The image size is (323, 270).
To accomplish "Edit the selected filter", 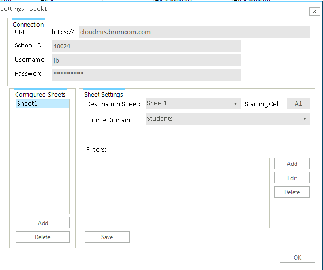I will (x=292, y=178).
